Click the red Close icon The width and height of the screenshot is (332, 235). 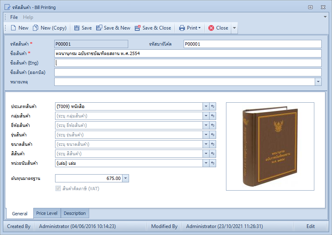pos(211,28)
